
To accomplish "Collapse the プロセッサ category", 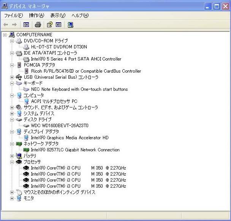I will click(12, 162).
